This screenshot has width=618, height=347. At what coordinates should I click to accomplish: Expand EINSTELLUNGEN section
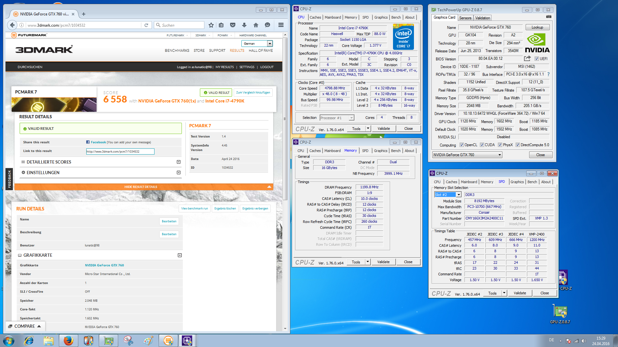click(x=179, y=173)
